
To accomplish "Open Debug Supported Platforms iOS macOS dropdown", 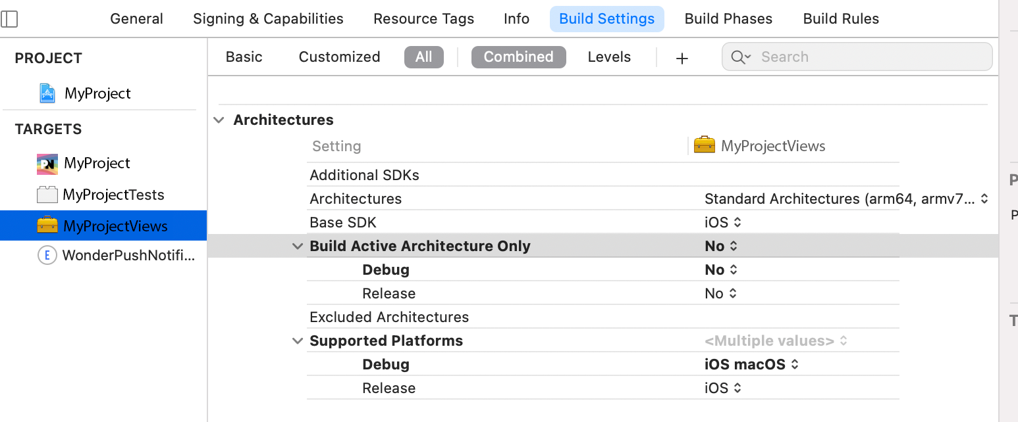I will (x=751, y=365).
